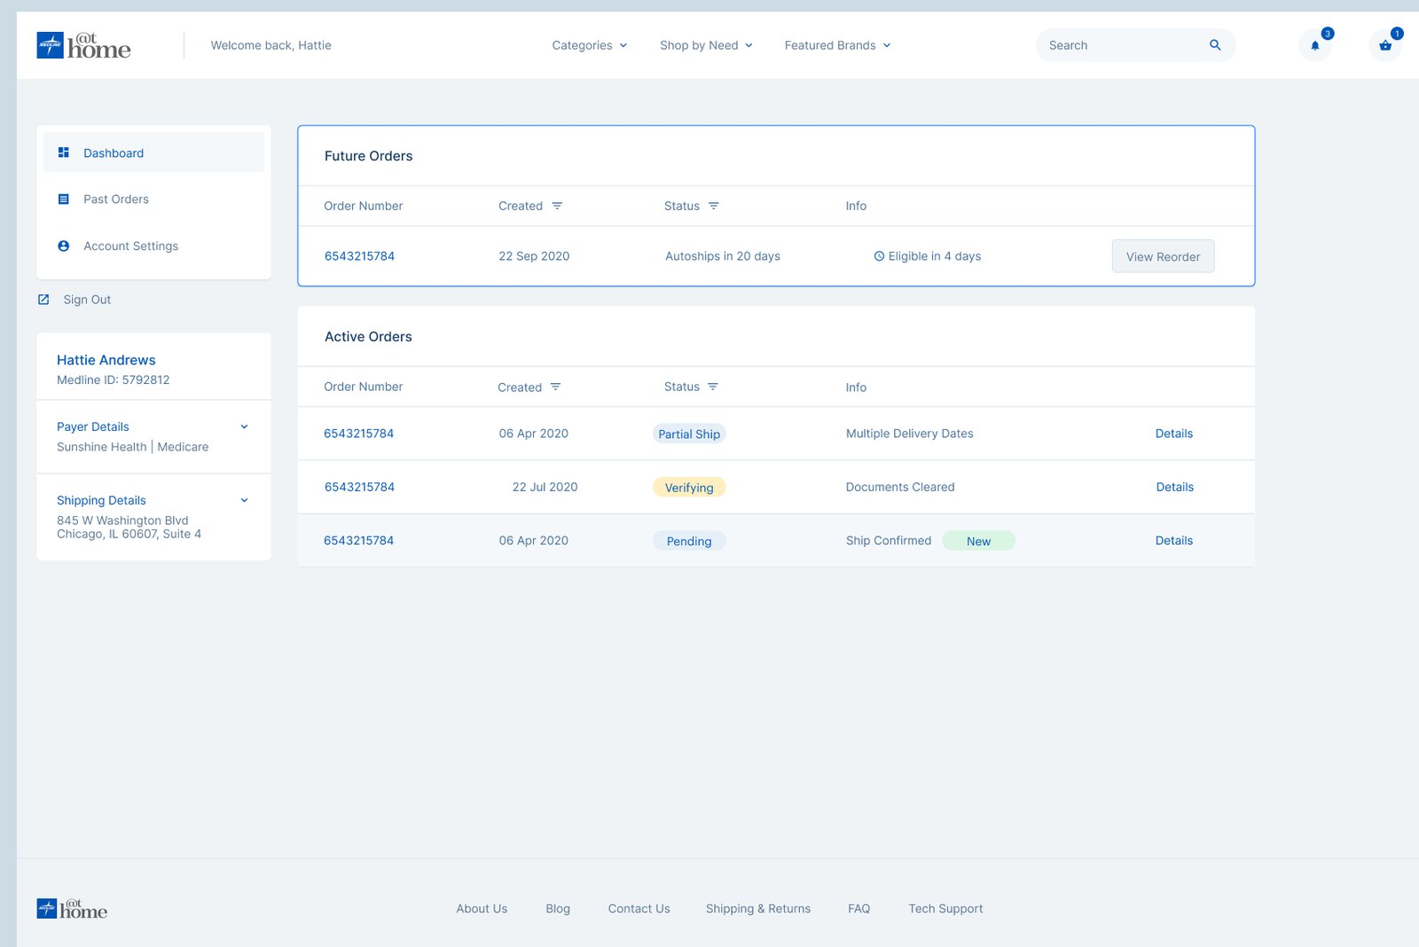Click Documents Cleared info
The width and height of the screenshot is (1419, 947).
click(x=900, y=487)
